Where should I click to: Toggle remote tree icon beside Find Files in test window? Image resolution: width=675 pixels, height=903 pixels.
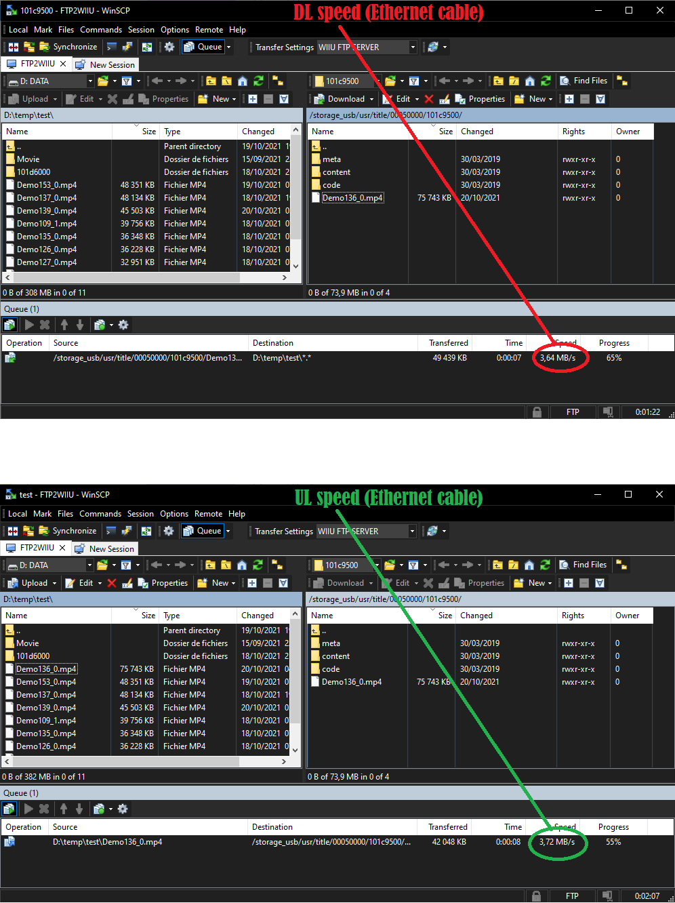tap(621, 565)
